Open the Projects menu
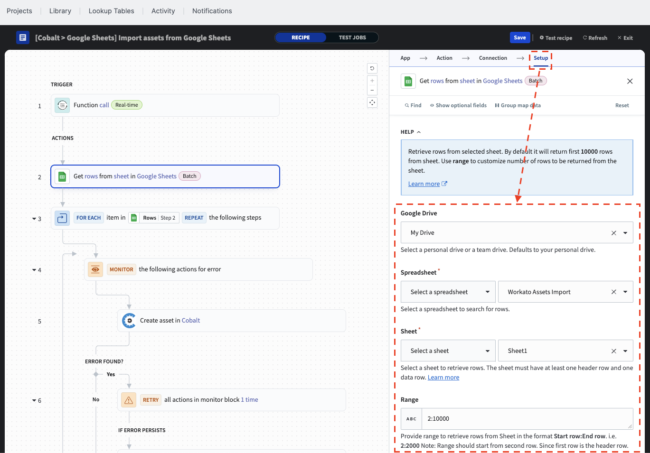 coord(19,11)
